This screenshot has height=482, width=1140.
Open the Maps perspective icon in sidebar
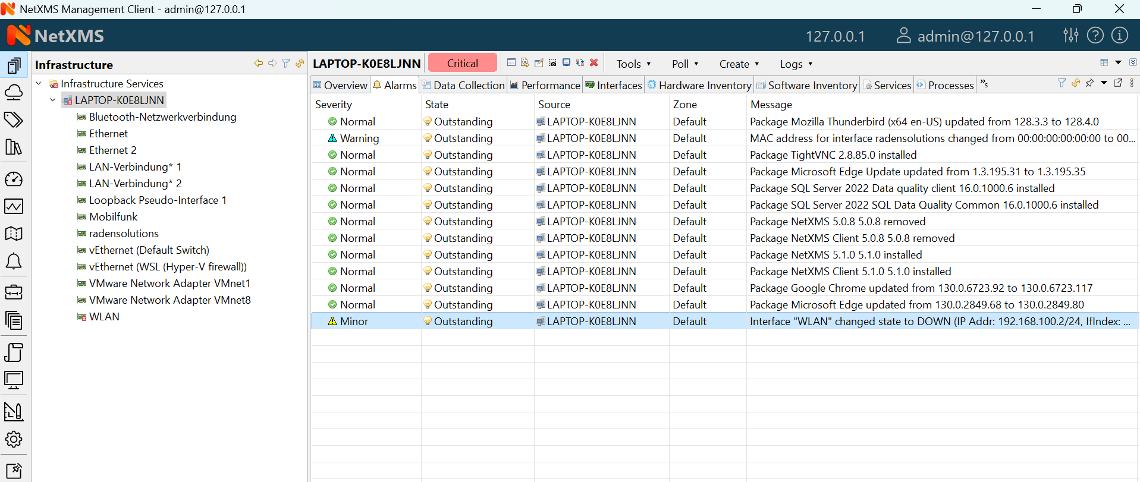14,234
